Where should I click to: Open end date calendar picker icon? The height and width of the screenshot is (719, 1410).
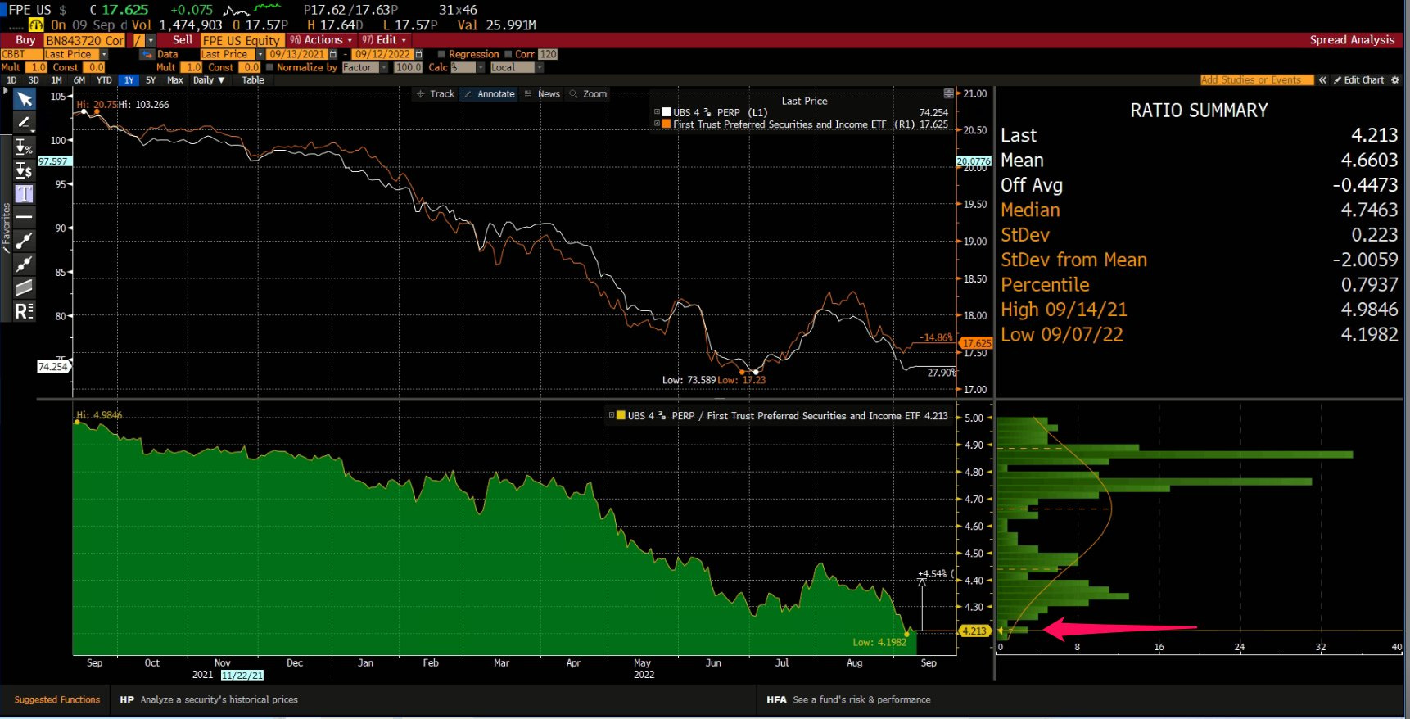tap(418, 54)
